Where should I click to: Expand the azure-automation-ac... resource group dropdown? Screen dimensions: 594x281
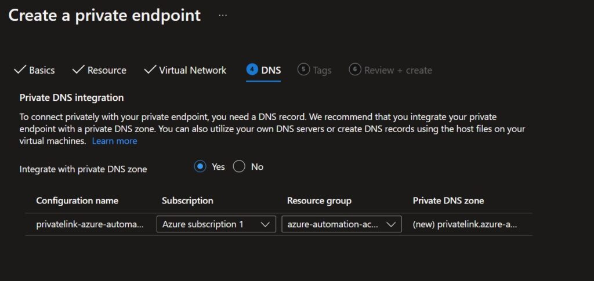[x=341, y=224]
